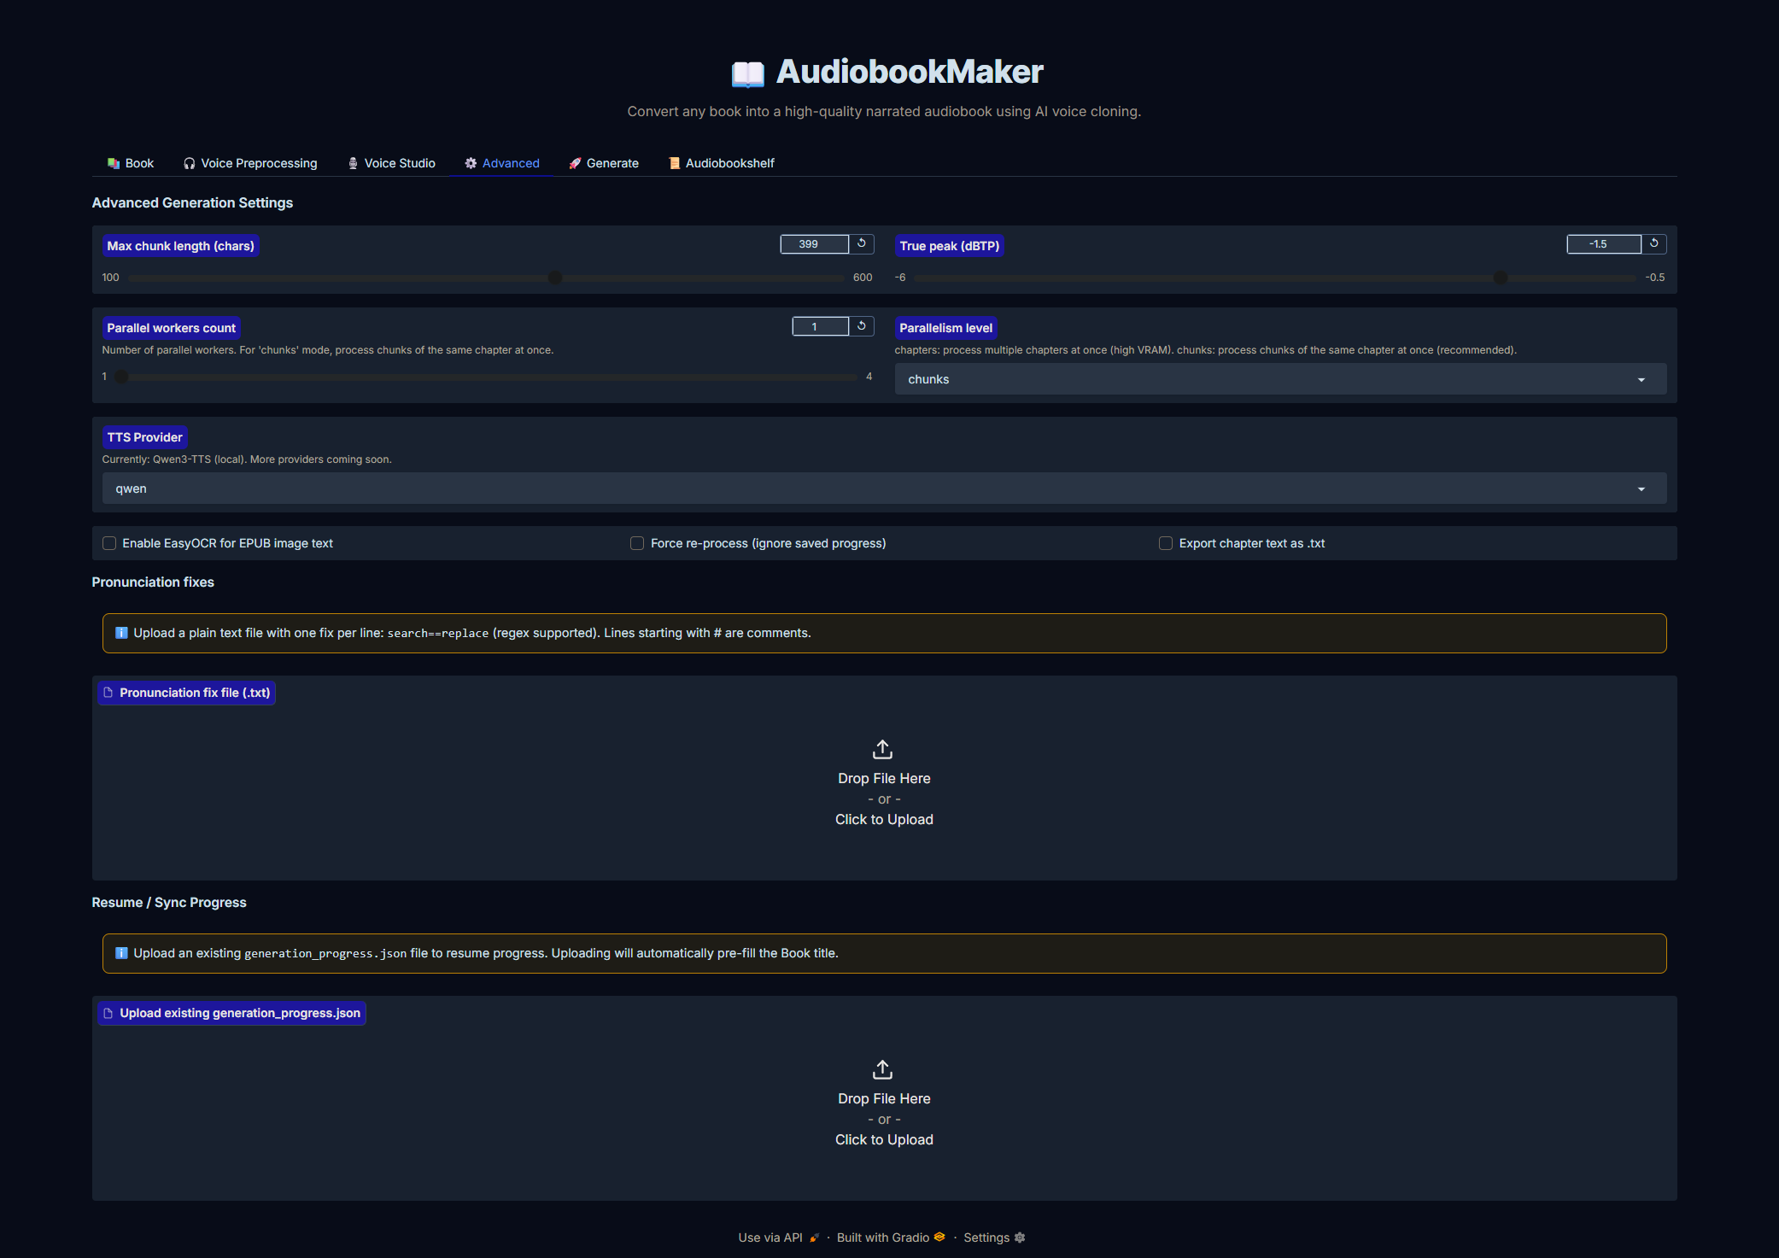1779x1258 pixels.
Task: Click the Advanced tab gear icon
Action: coord(471,163)
